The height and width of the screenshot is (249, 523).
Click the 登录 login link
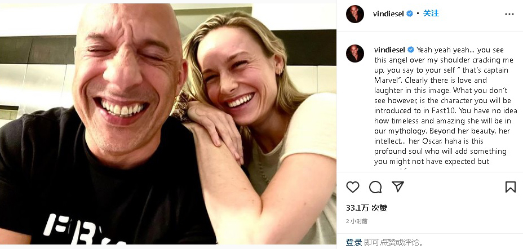click(x=354, y=242)
